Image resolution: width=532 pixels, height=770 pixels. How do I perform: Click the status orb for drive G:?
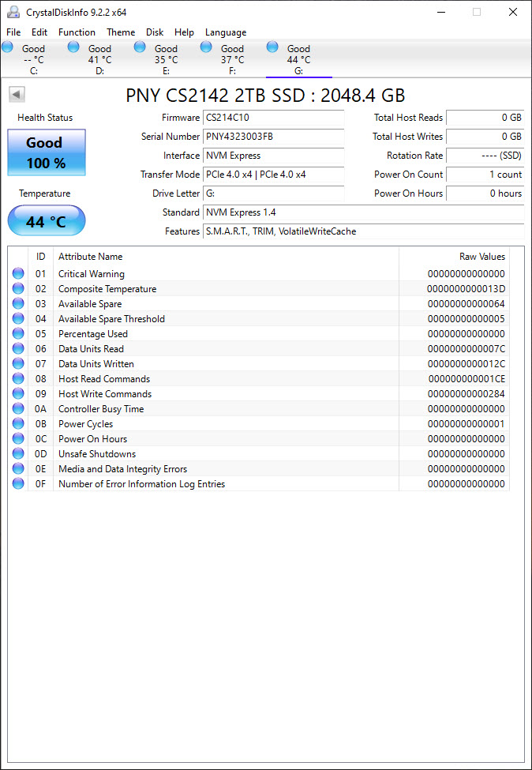coord(272,47)
